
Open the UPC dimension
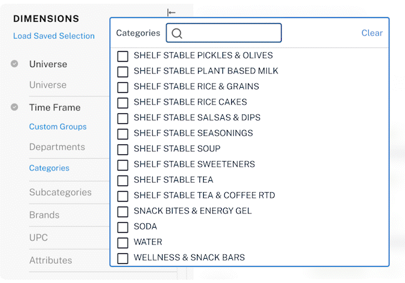[39, 238]
